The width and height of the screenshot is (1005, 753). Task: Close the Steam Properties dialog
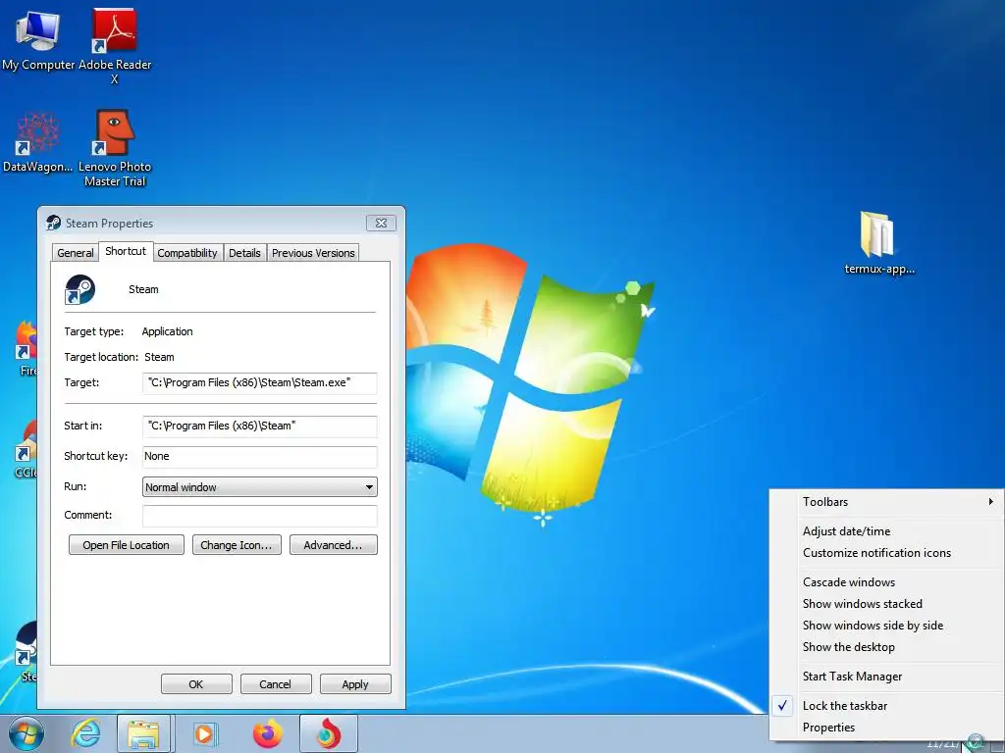381,223
